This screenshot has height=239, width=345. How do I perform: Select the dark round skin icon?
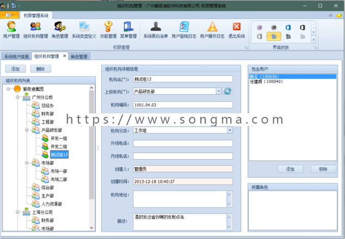pyautogui.click(x=274, y=28)
